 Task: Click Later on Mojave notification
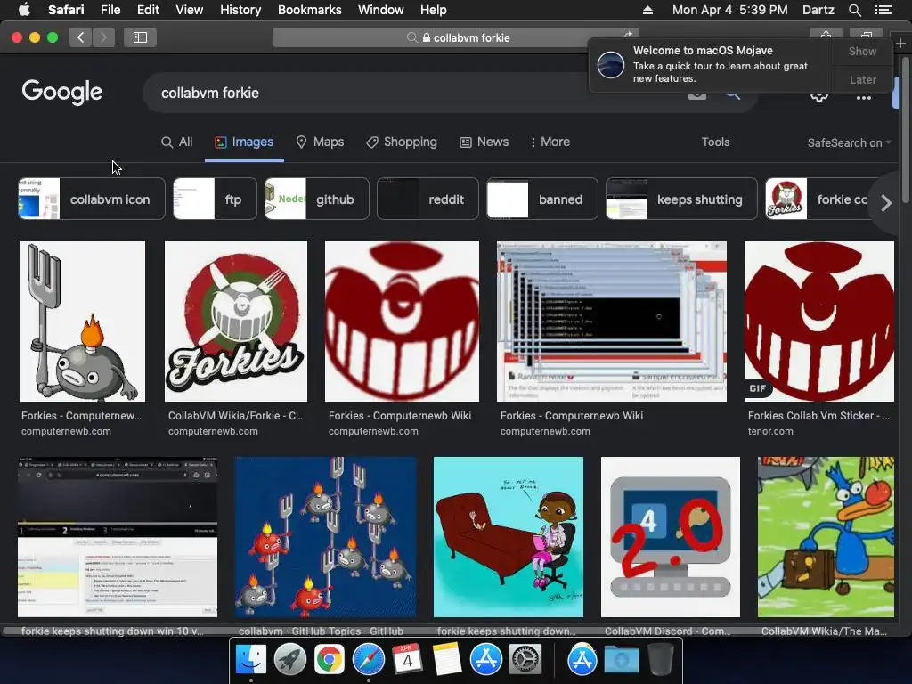click(862, 79)
